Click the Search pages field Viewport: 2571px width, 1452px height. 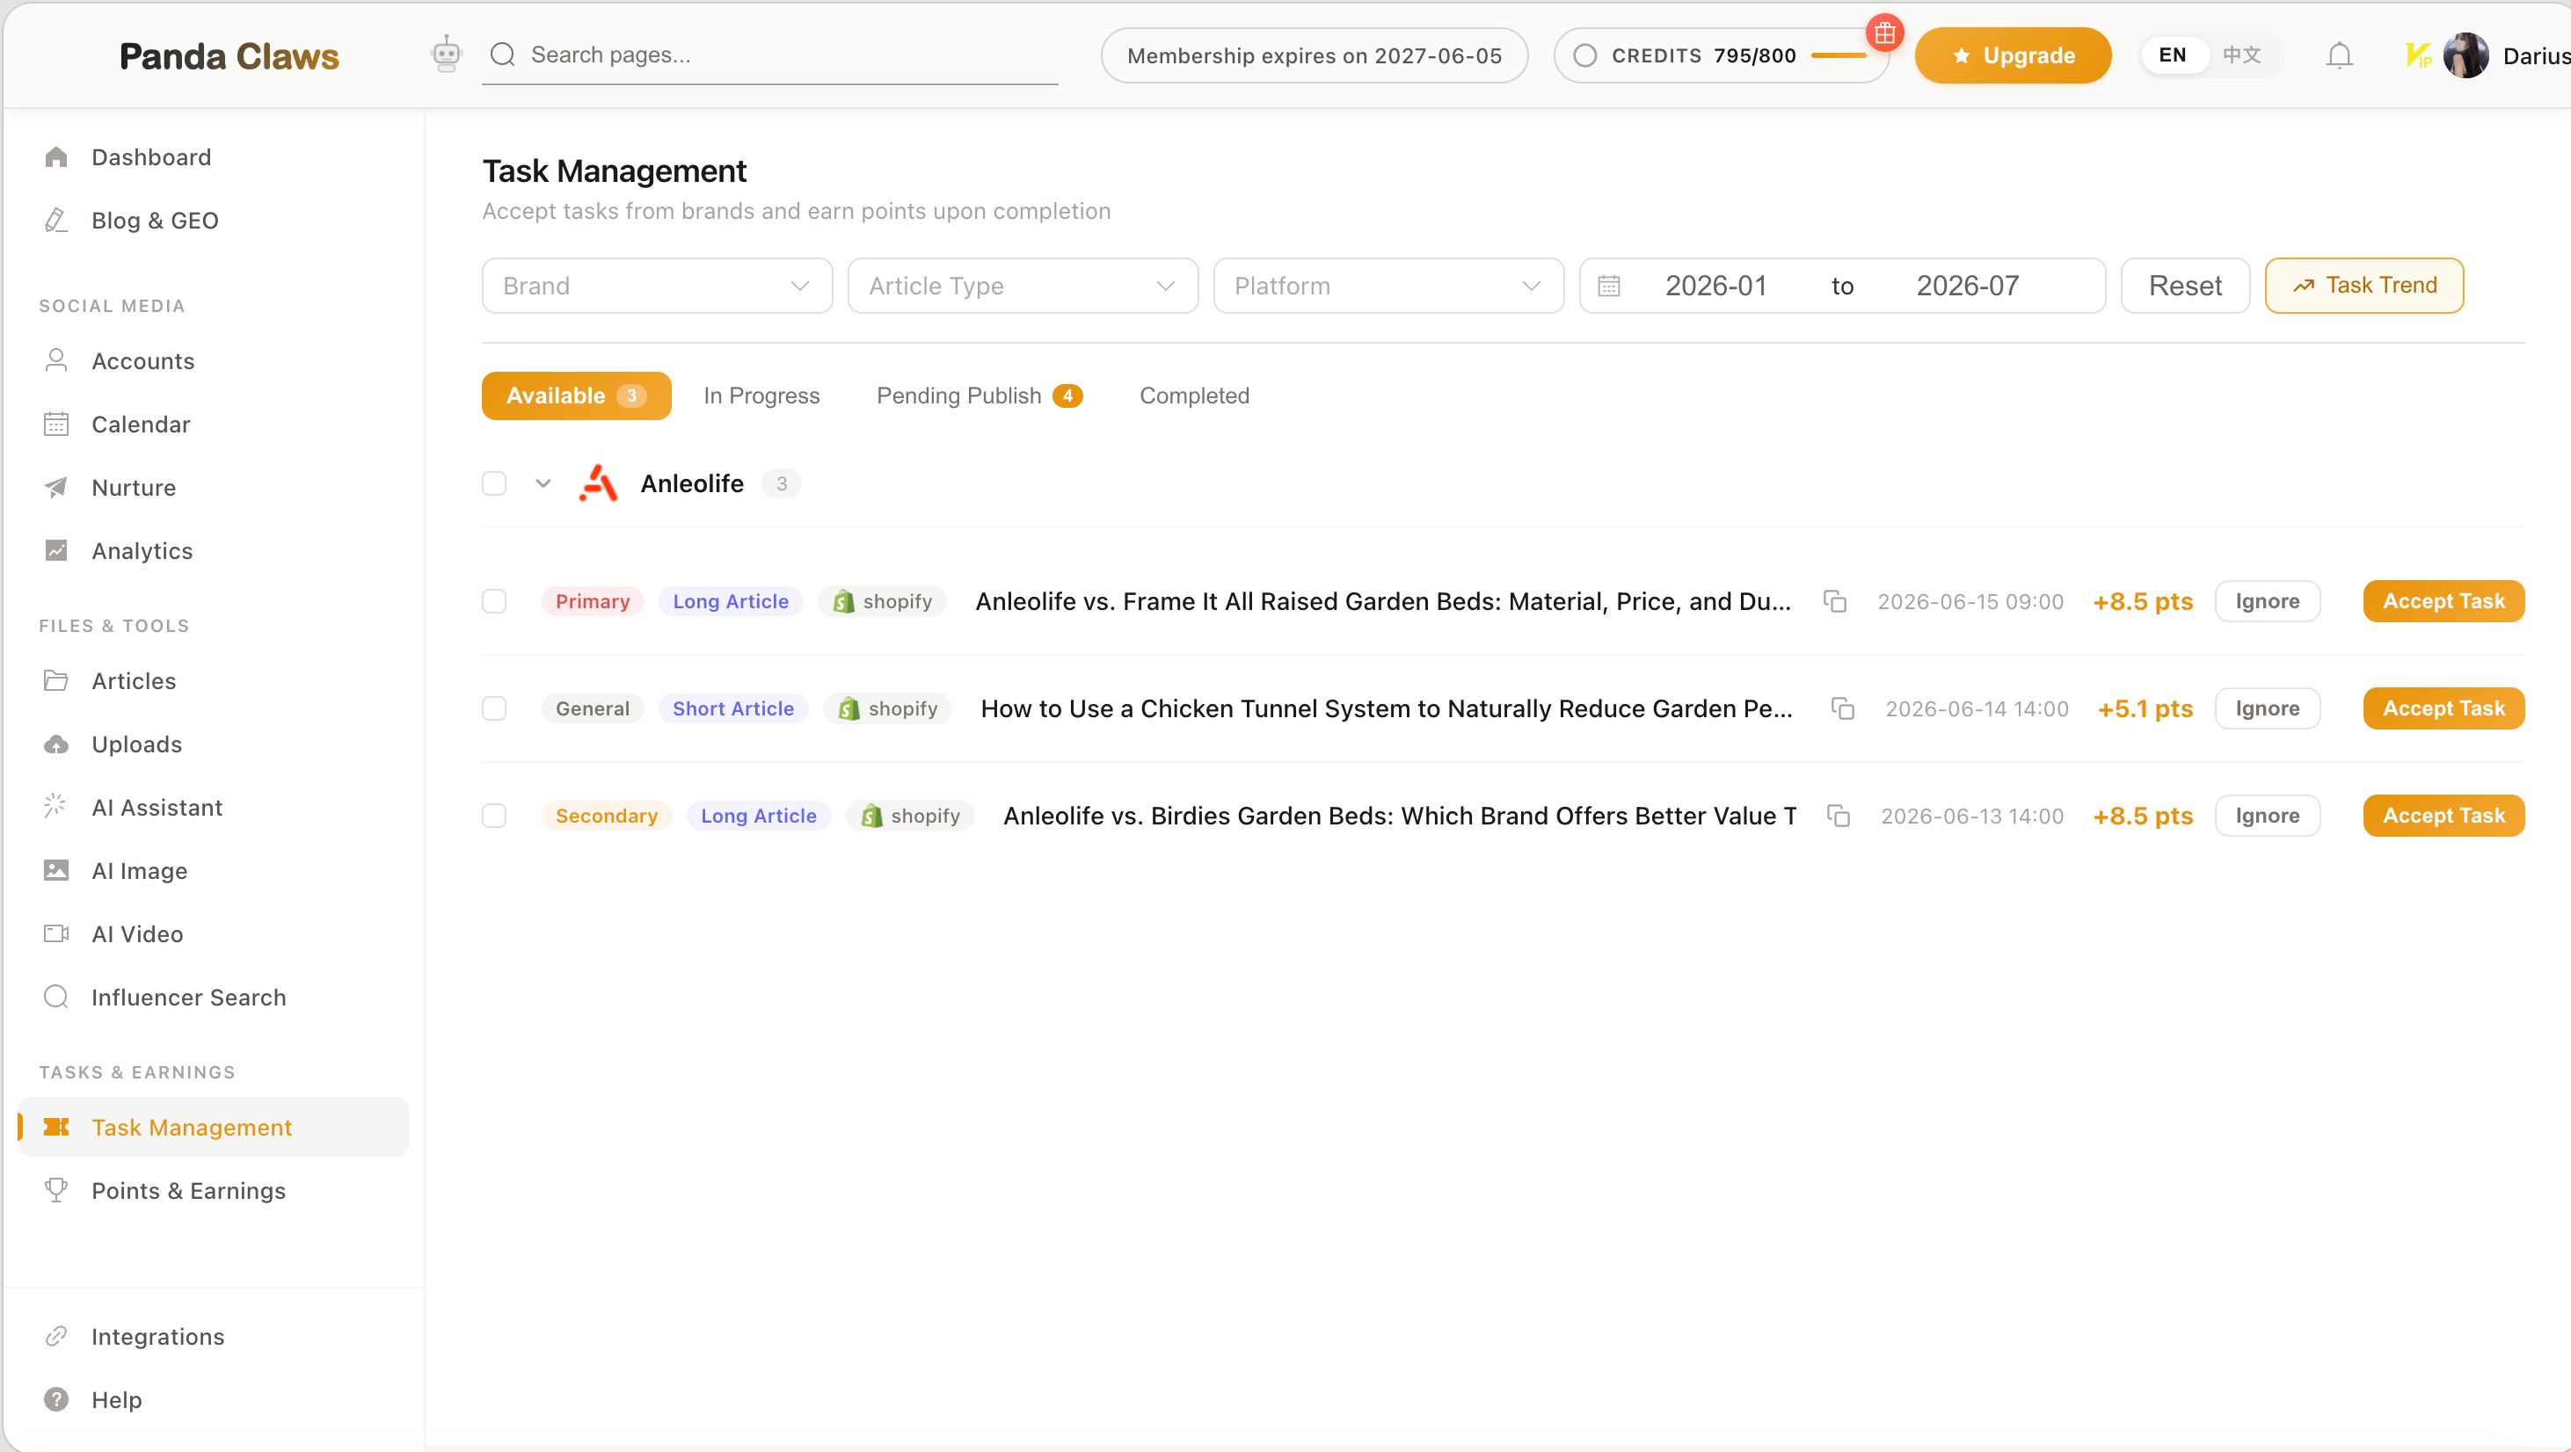tap(769, 54)
